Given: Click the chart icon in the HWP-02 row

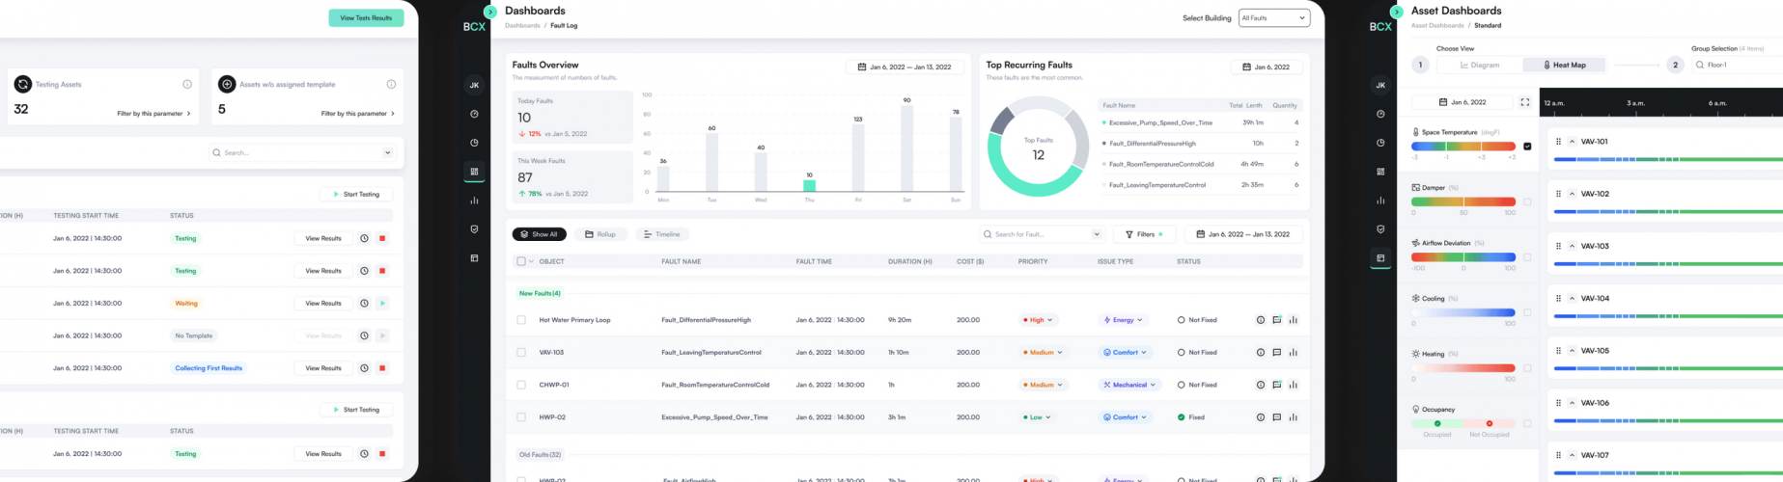Looking at the screenshot, I should [1293, 417].
